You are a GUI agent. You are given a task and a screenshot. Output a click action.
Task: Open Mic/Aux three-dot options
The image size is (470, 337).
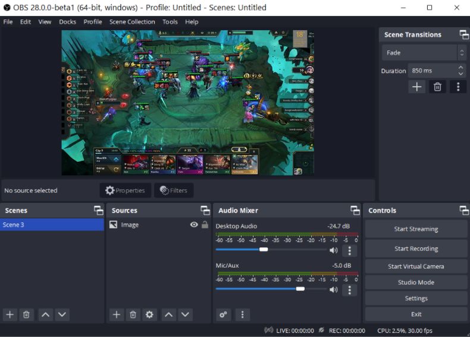coord(349,290)
